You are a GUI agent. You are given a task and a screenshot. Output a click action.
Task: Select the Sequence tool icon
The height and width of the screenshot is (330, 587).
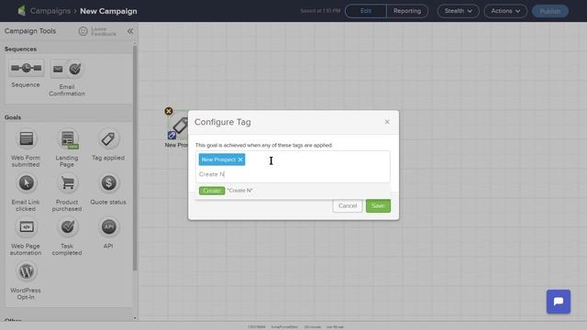pos(27,68)
